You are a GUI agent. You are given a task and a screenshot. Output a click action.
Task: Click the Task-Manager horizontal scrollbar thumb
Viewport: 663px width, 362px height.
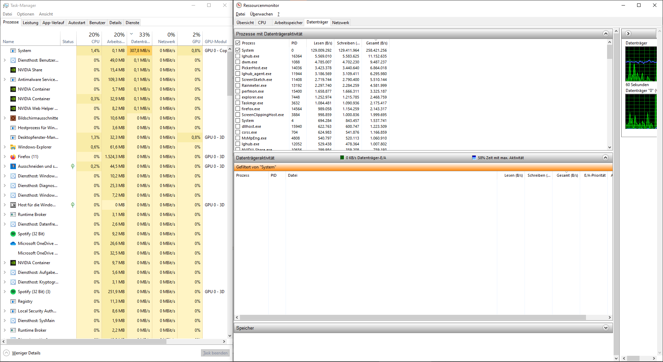click(x=86, y=342)
